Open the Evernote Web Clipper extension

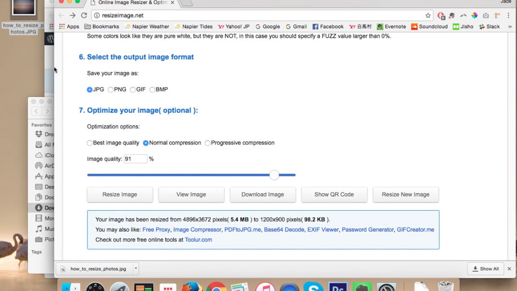pos(452,15)
